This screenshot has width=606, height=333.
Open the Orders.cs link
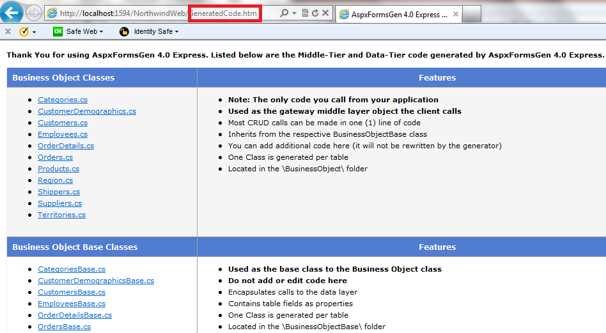(55, 157)
